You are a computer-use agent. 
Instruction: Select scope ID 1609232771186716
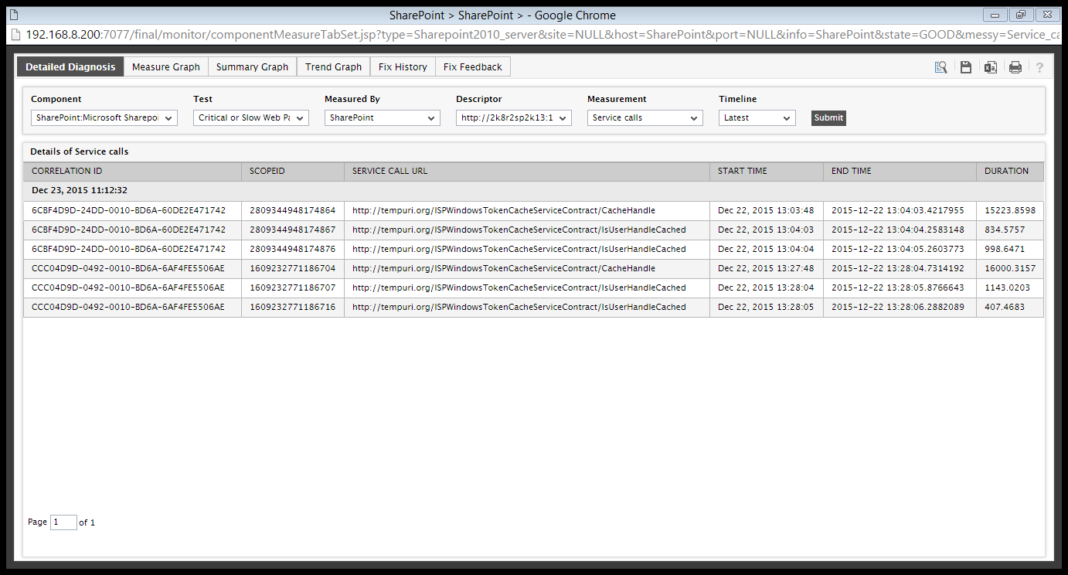(292, 307)
